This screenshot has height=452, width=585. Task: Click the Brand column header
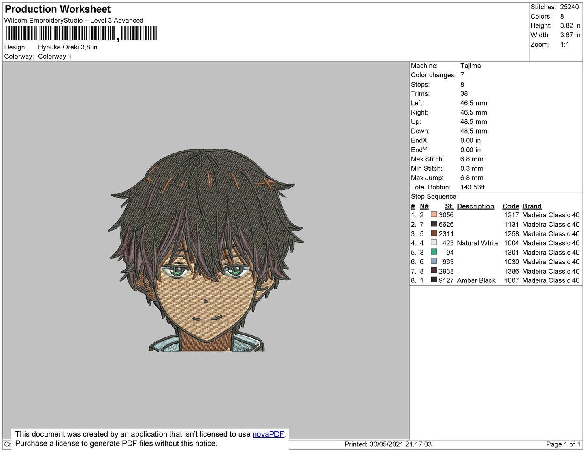pos(532,206)
